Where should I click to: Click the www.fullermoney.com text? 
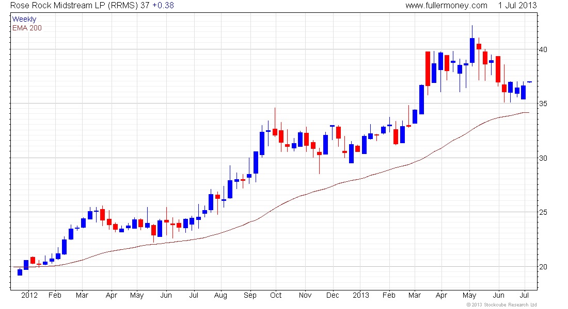(x=446, y=6)
